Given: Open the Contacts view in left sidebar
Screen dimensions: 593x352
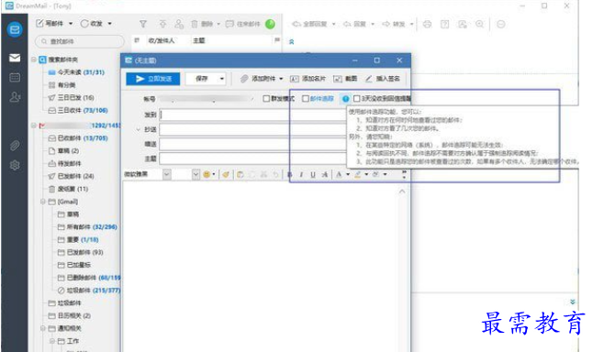Looking at the screenshot, I should 15,97.
